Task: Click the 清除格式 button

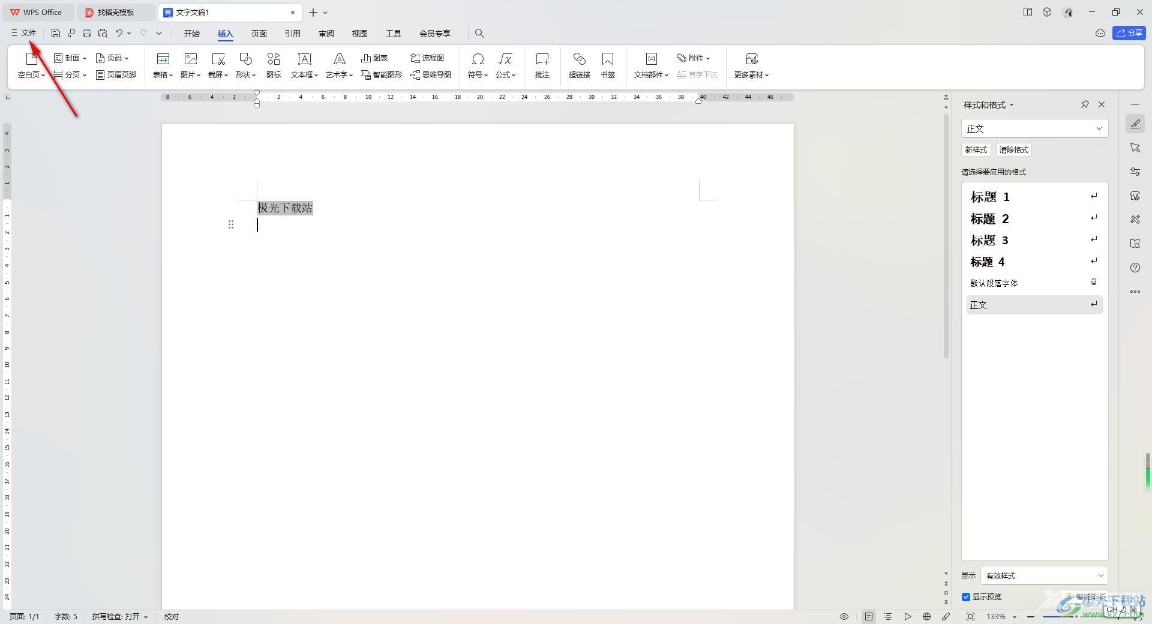Action: click(x=1014, y=150)
